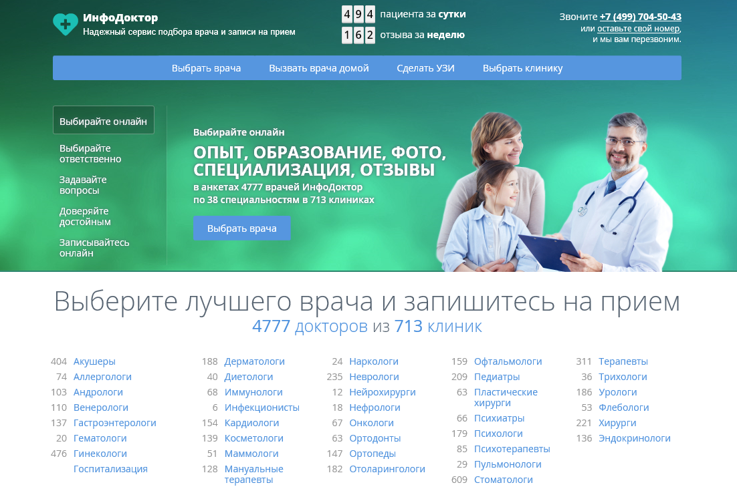Open the "Стоматологи" specialty link

(503, 480)
